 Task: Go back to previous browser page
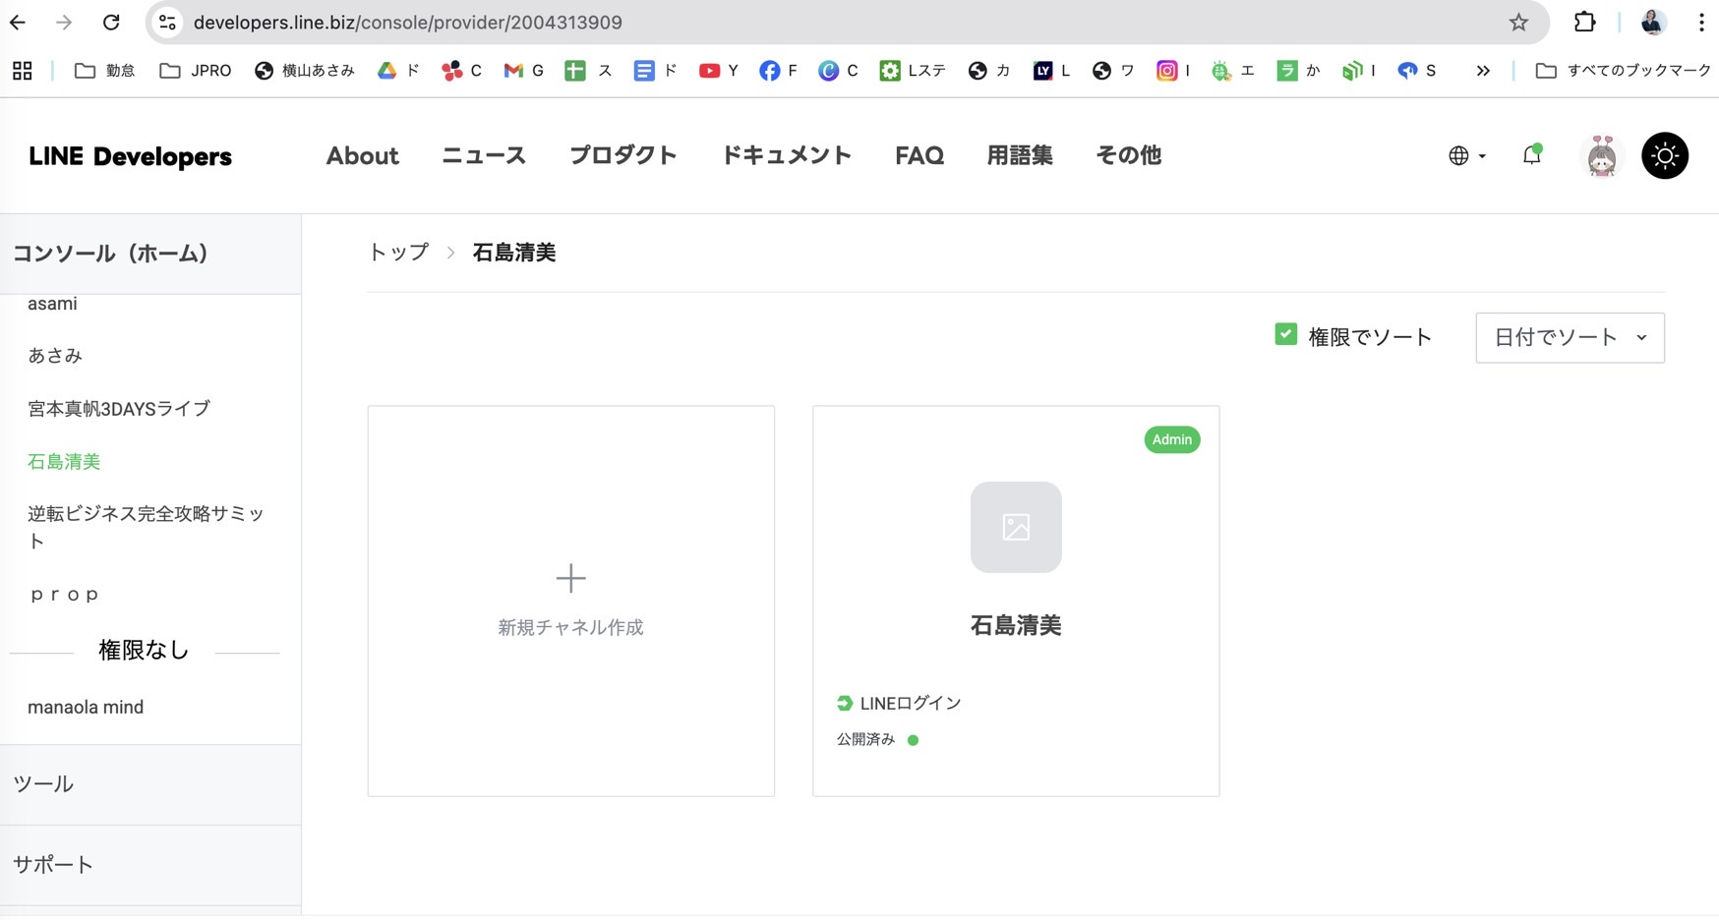tap(18, 22)
